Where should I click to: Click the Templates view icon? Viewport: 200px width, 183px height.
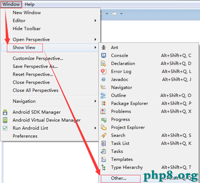point(103,159)
